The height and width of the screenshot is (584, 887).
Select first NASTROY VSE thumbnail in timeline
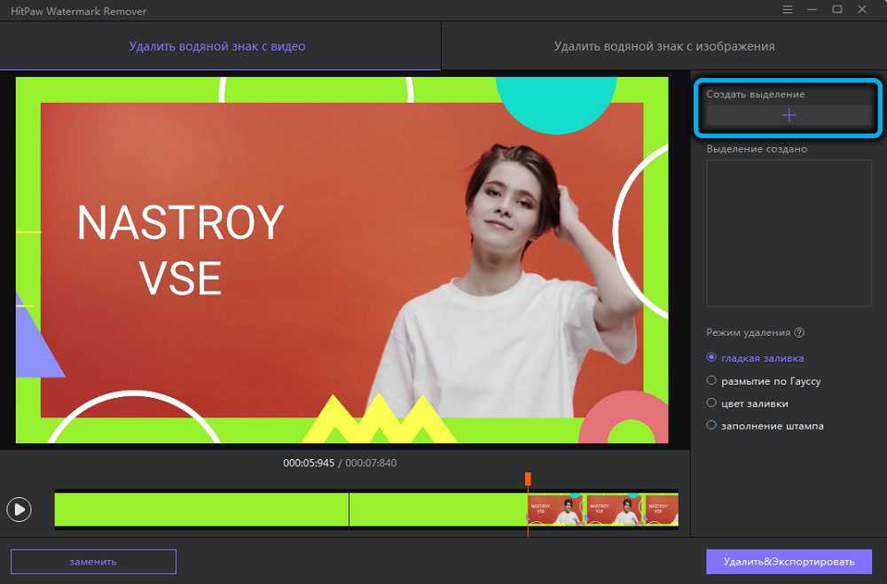pyautogui.click(x=555, y=510)
